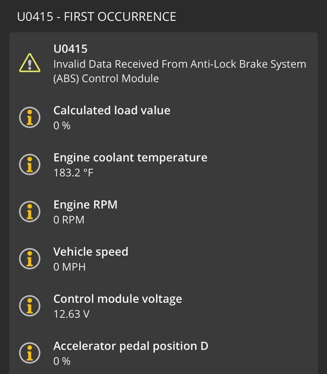
Task: Click the Accelerator pedal position D info icon
Action: 30,353
